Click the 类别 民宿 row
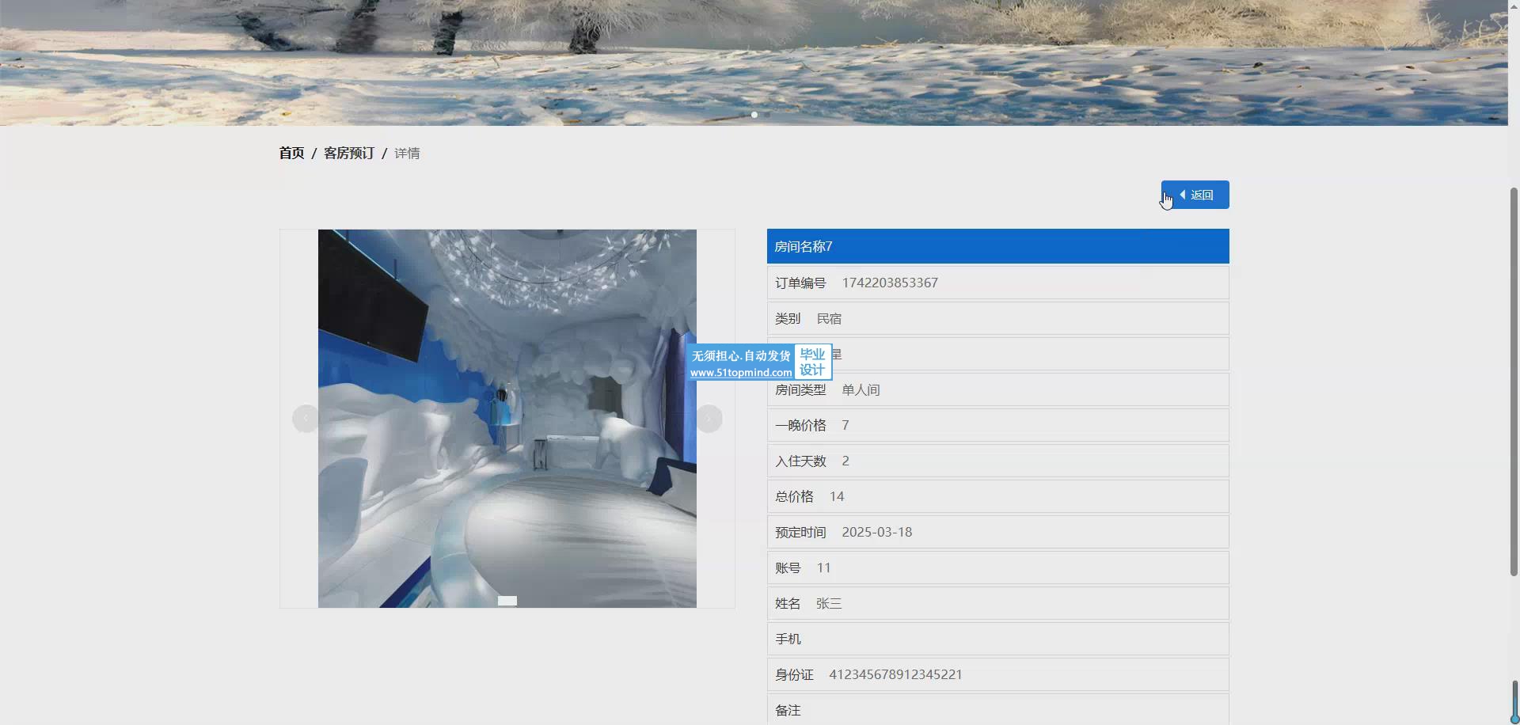1520x725 pixels. pyautogui.click(x=997, y=318)
